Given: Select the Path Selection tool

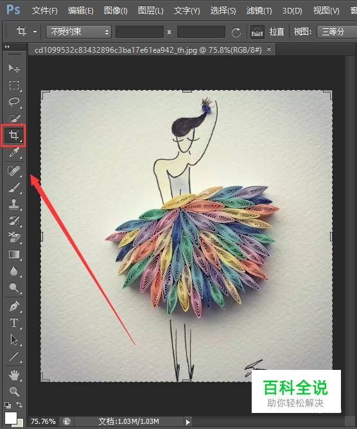Looking at the screenshot, I should click(14, 340).
